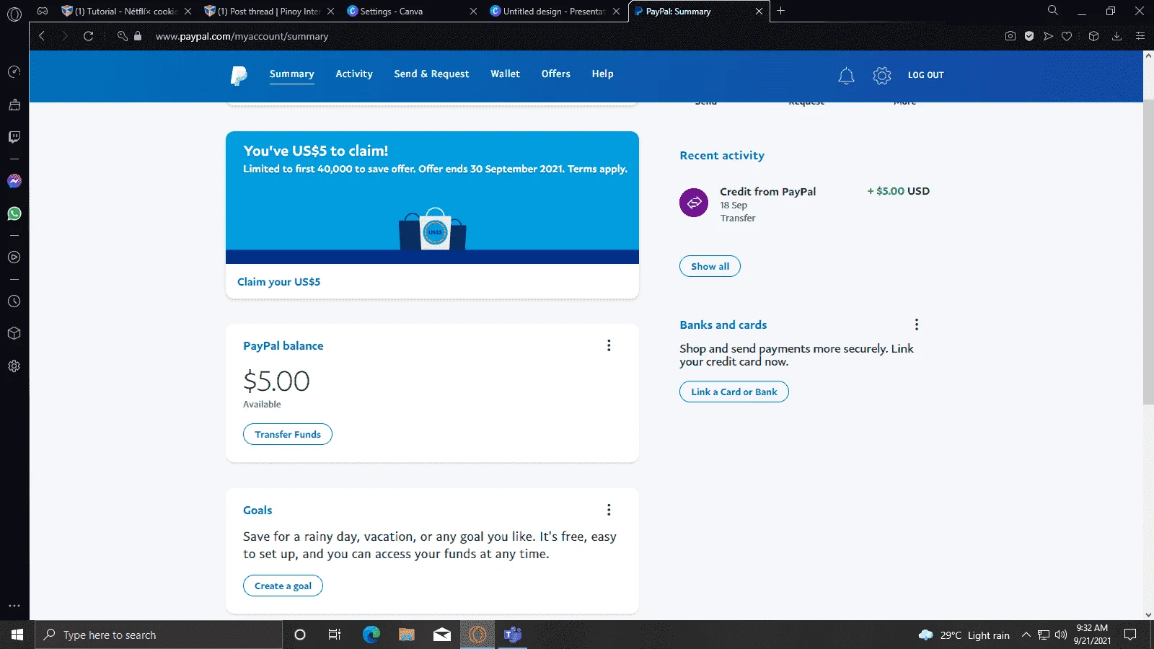Go back to the previous page
This screenshot has height=649, width=1154.
pos(42,36)
